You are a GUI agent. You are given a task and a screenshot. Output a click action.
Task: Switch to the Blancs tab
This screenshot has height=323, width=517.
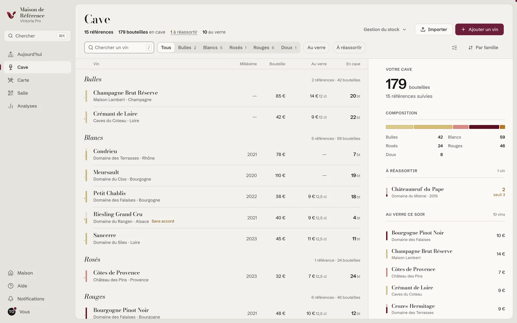(213, 47)
